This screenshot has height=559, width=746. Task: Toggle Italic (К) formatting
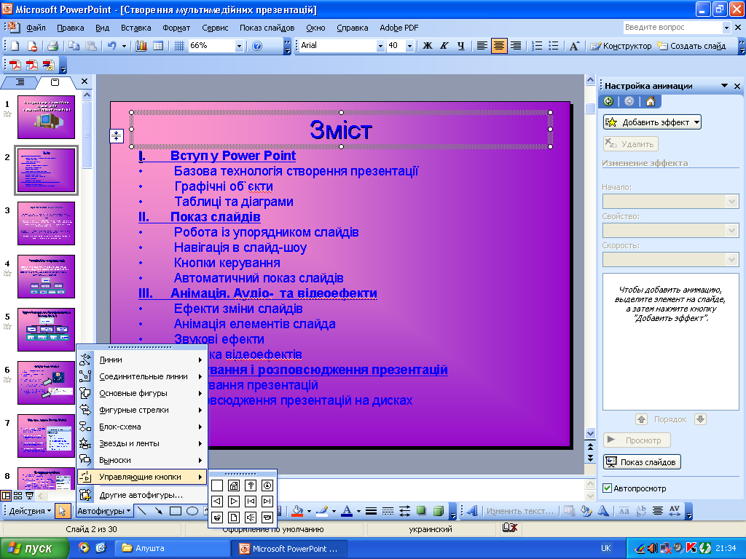point(444,46)
